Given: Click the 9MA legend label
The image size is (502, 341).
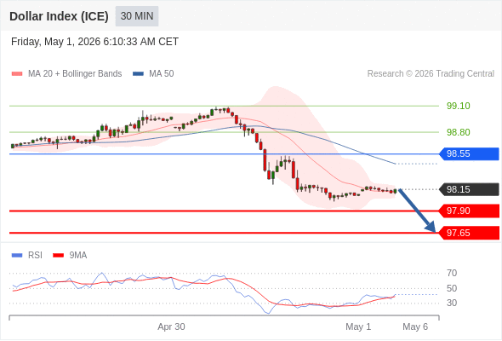Looking at the screenshot, I should (78, 256).
